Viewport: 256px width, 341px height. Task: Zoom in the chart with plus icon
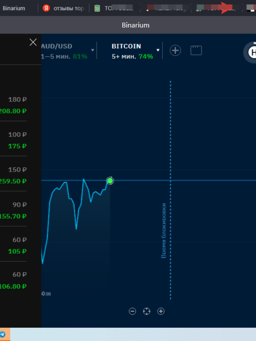point(161,311)
